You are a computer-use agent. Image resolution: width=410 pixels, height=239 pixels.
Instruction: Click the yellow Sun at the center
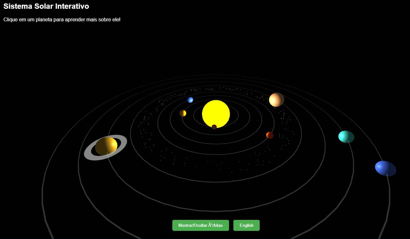coord(216,114)
